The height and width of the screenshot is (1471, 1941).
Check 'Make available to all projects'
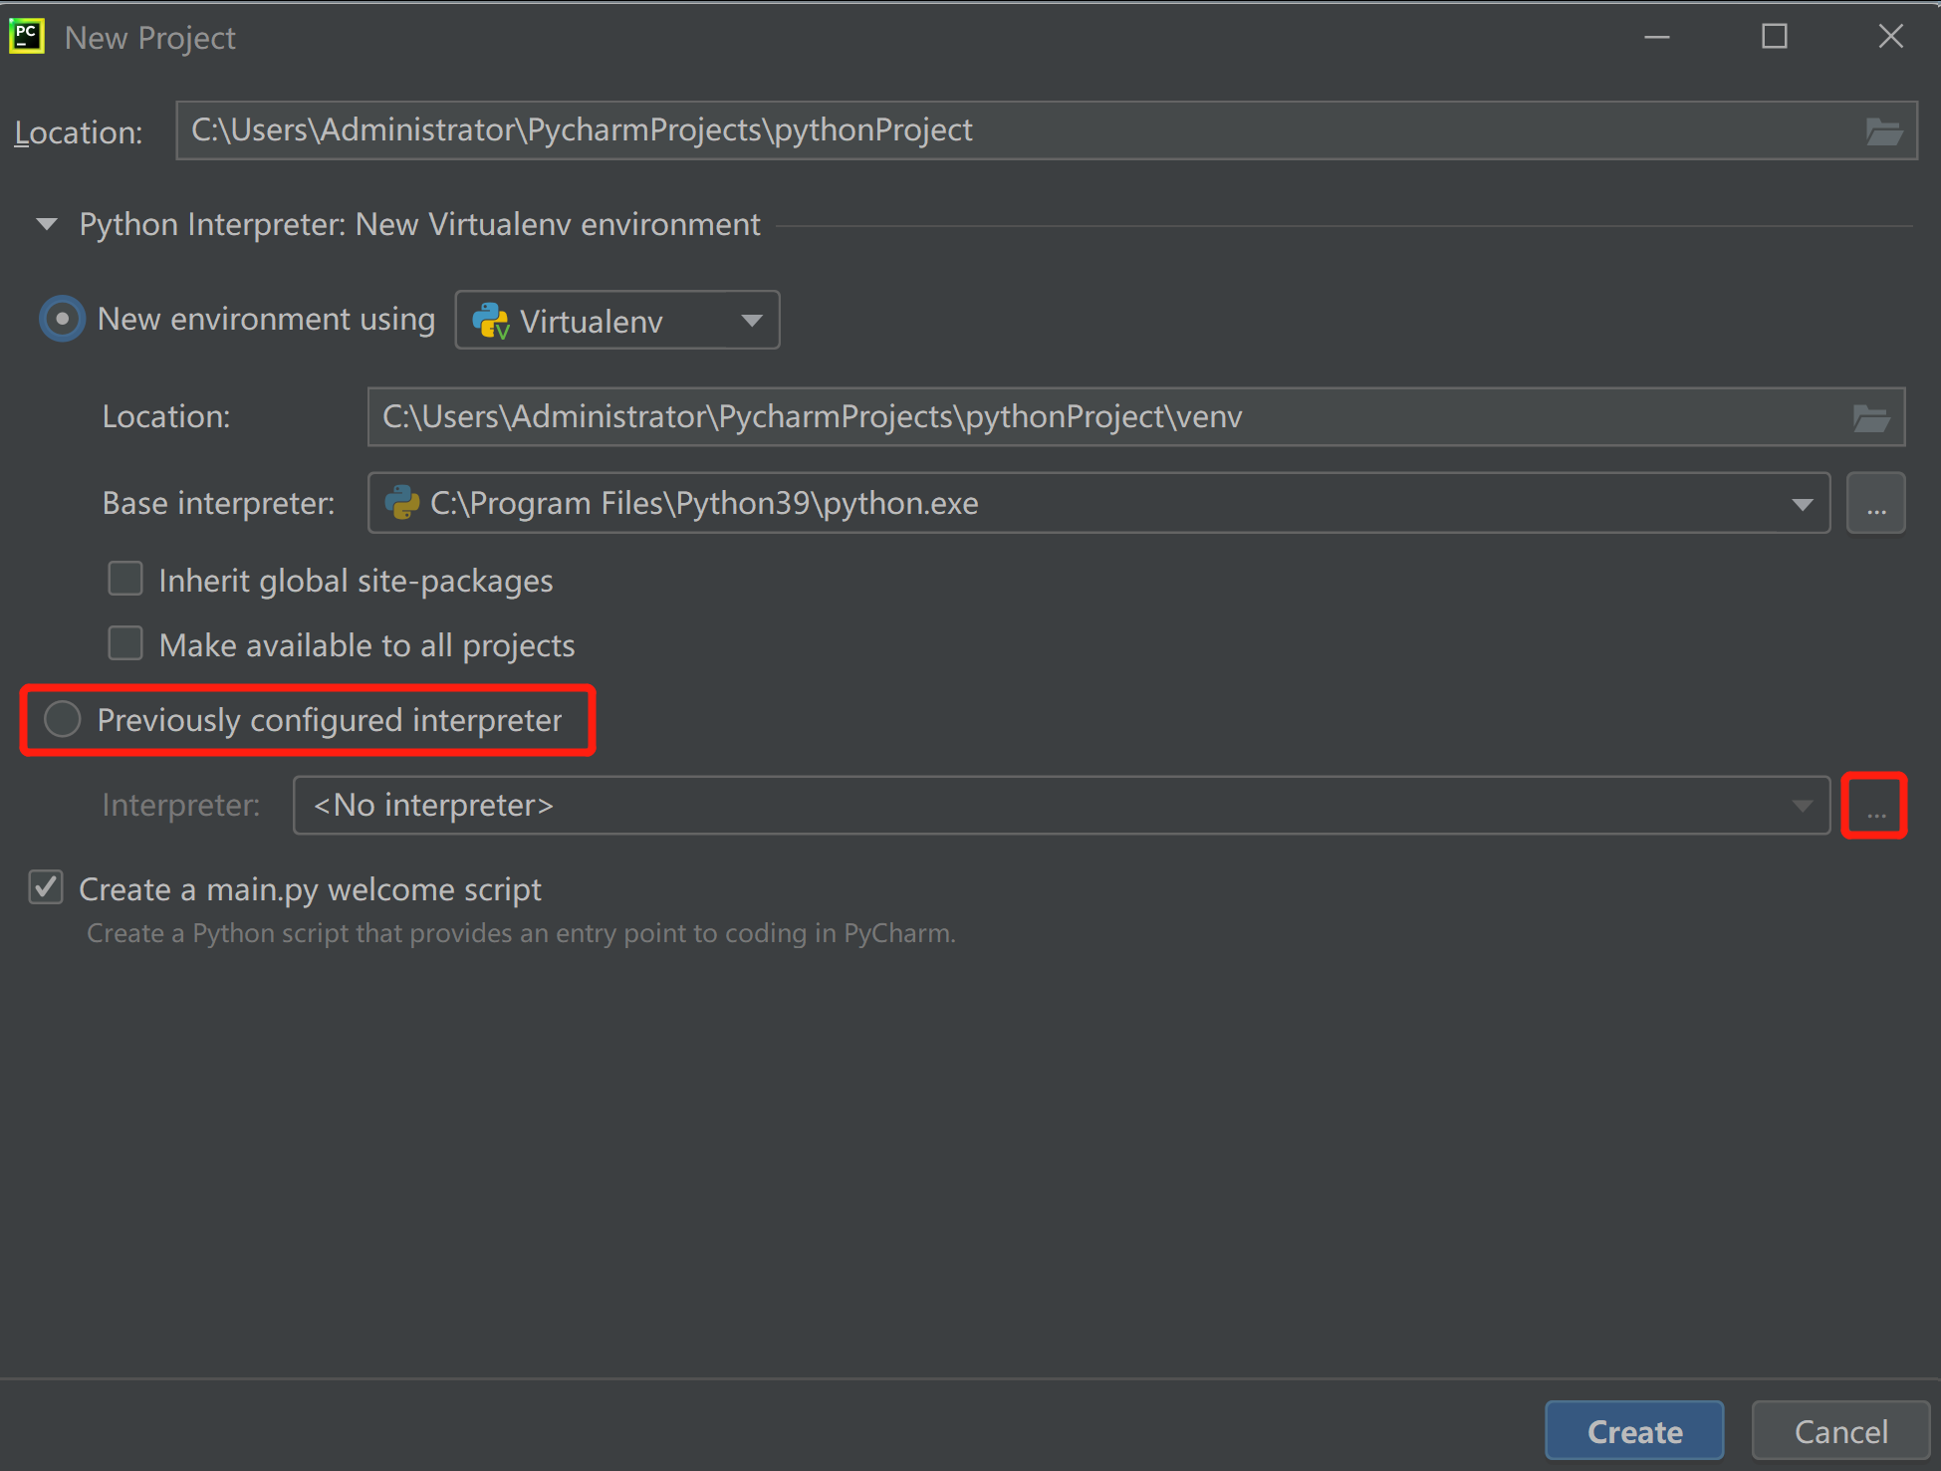(125, 644)
